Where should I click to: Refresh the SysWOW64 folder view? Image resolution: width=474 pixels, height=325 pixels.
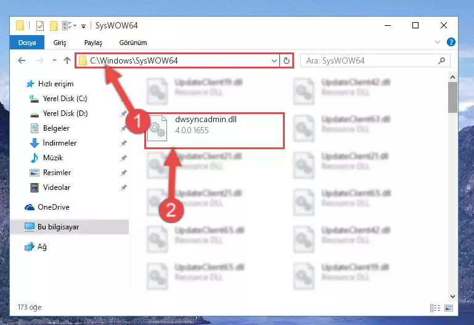pyautogui.click(x=286, y=61)
